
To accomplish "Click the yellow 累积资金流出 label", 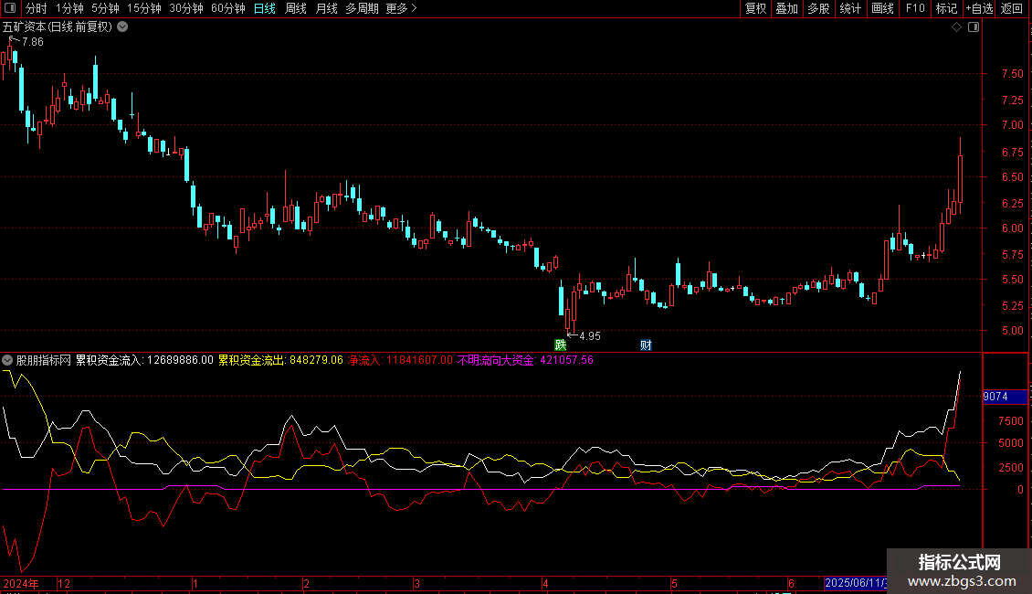I will [281, 360].
